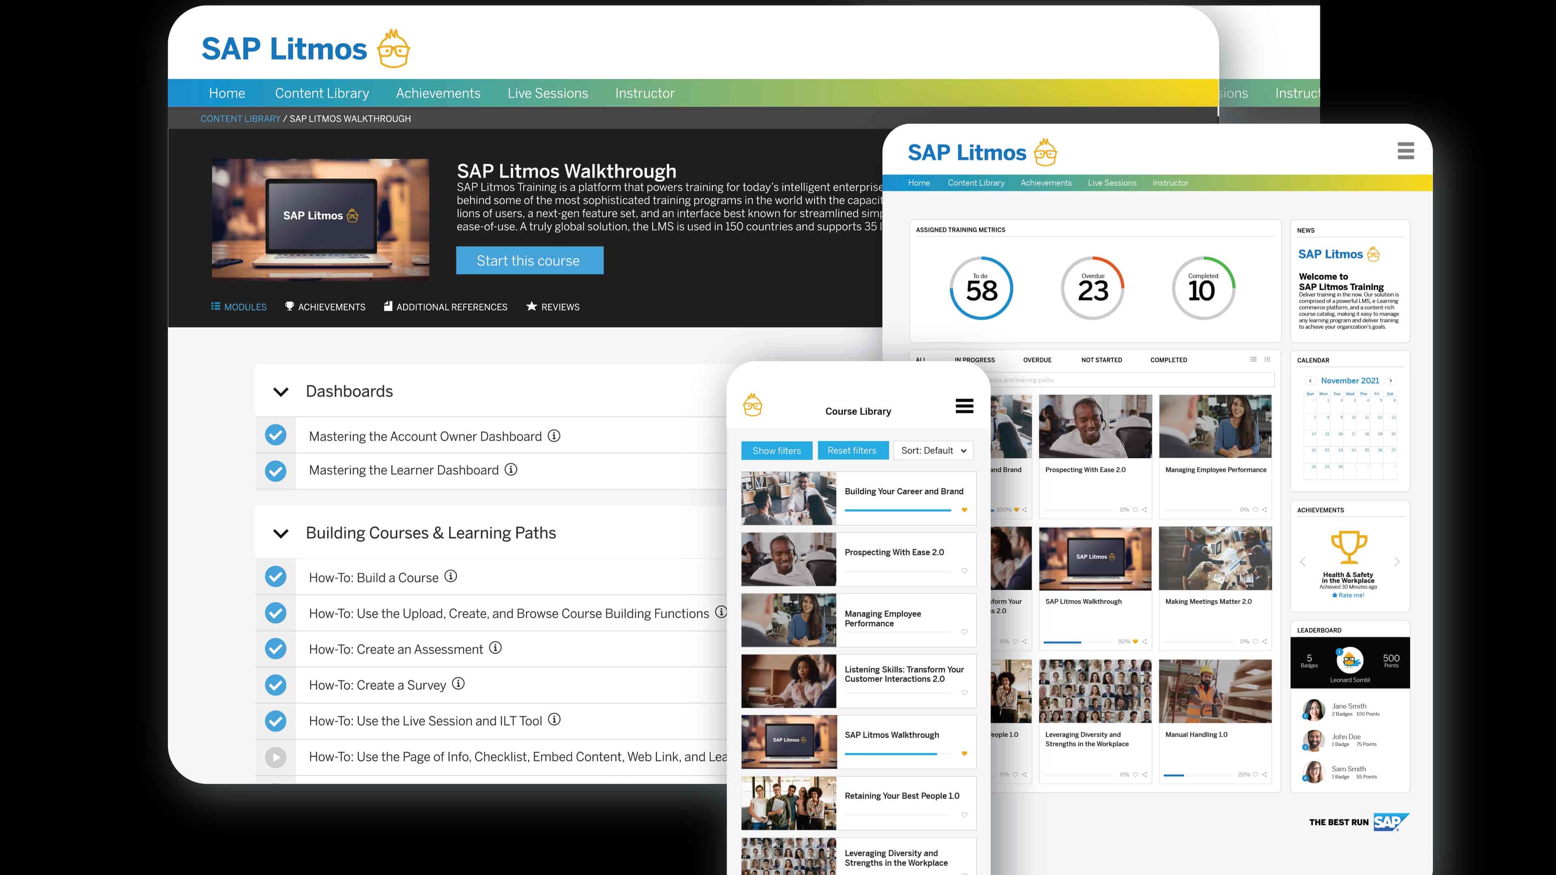Select the Content Library navigation tab

coord(323,93)
